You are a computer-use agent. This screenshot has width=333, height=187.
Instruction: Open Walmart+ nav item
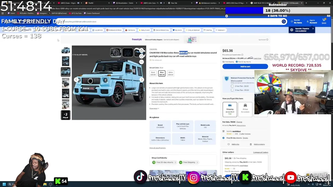pyautogui.click(x=220, y=30)
